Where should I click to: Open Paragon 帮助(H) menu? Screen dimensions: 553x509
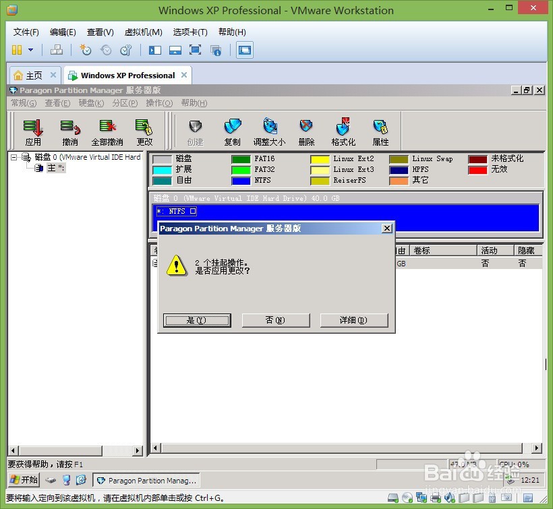click(x=194, y=103)
